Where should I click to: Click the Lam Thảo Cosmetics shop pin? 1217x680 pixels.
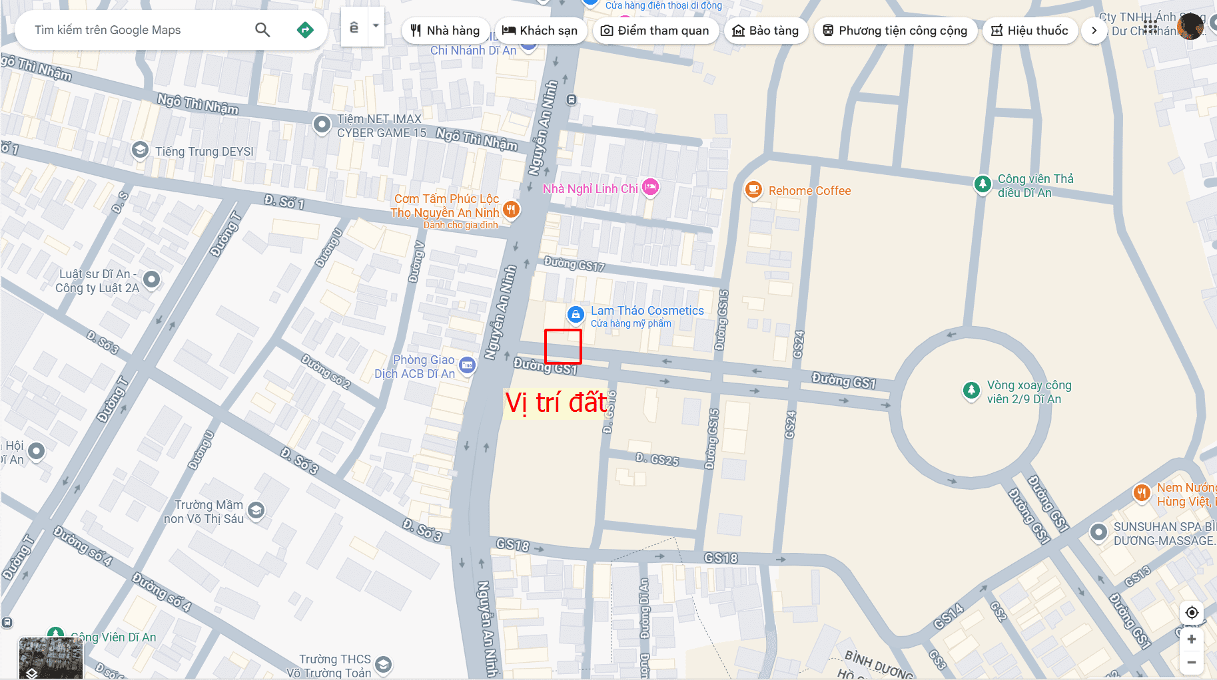click(x=576, y=315)
